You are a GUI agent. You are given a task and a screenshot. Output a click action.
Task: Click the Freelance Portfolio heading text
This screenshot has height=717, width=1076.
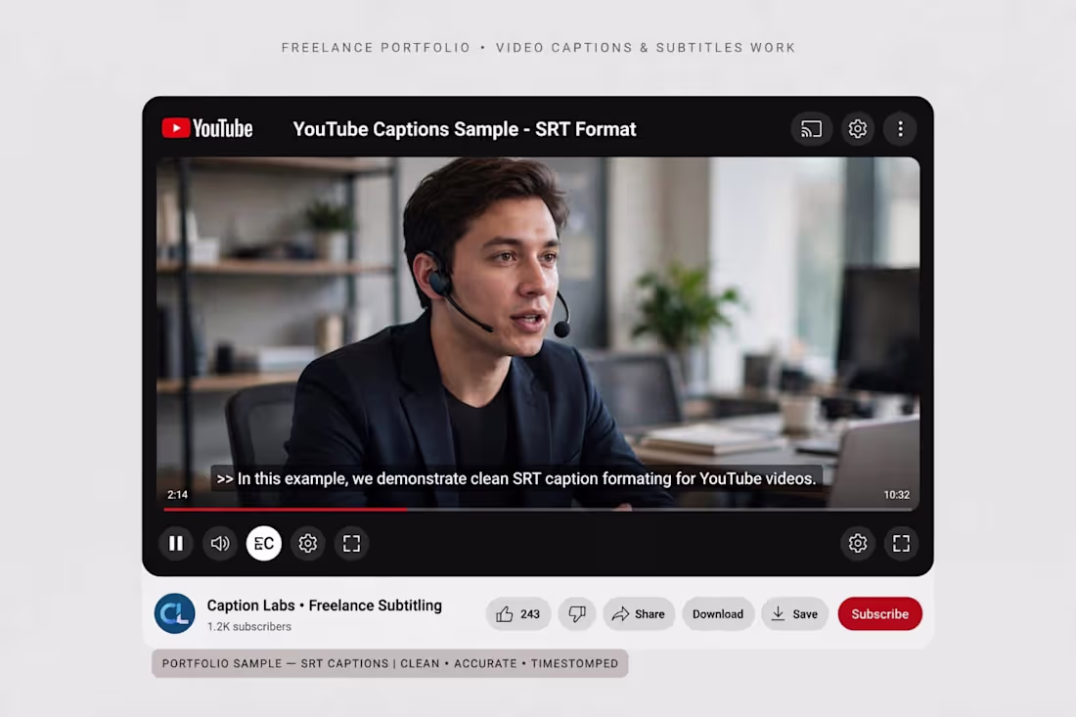pos(538,47)
